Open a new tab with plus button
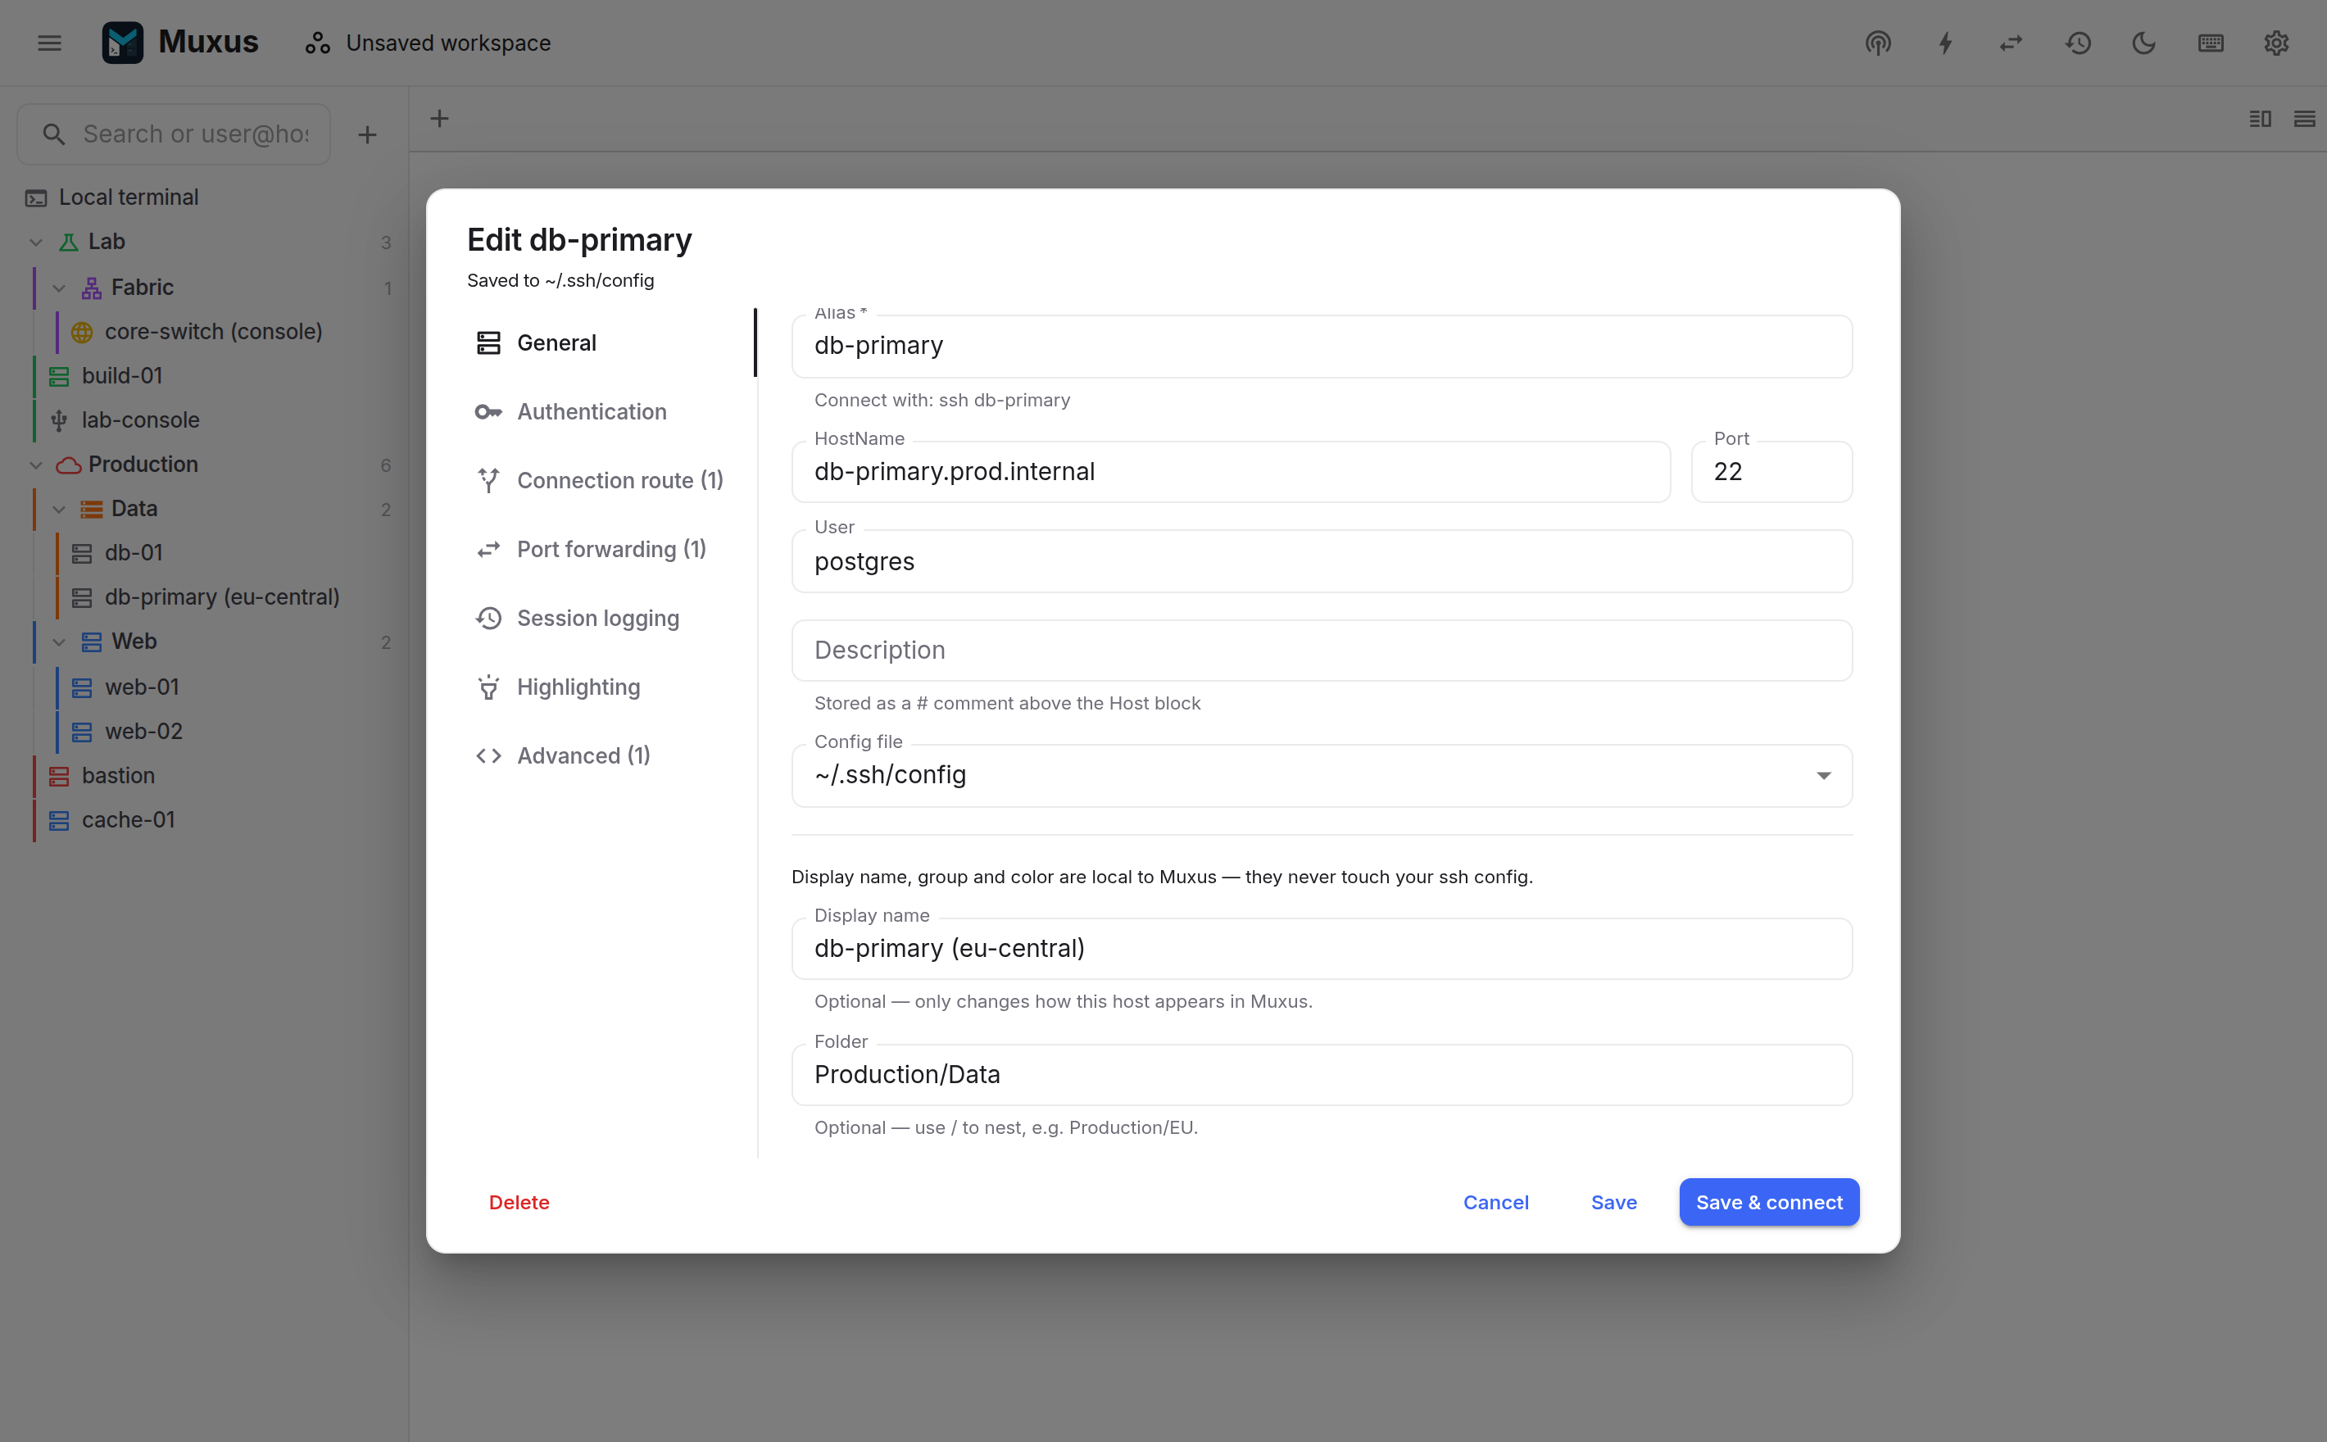Screen dimensions: 2327x1442 pos(440,118)
